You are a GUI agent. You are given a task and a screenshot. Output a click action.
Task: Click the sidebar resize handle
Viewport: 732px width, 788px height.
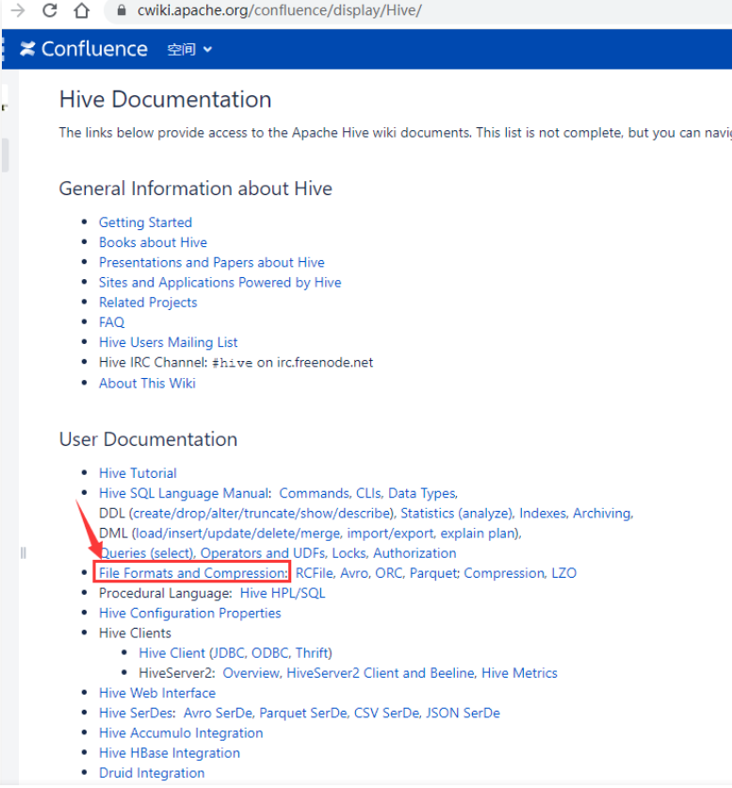[x=24, y=553]
